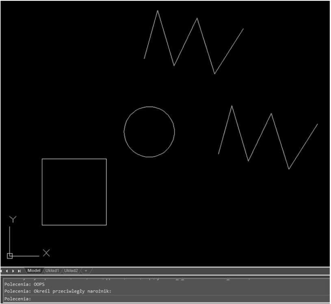Image resolution: width=331 pixels, height=304 pixels.
Task: Jump to the first layout tab arrow
Action: tap(3, 271)
